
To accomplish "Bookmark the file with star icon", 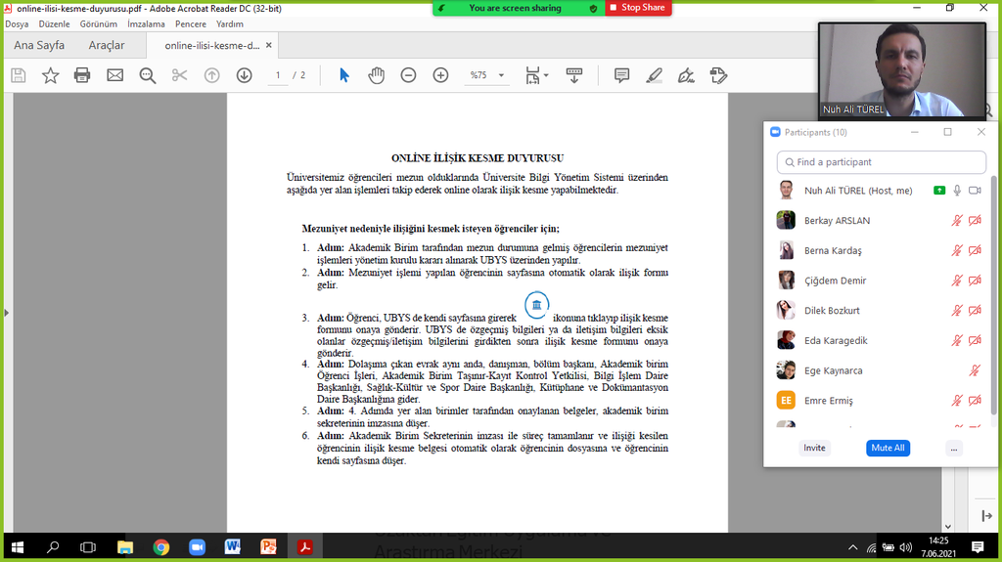I will tap(50, 75).
